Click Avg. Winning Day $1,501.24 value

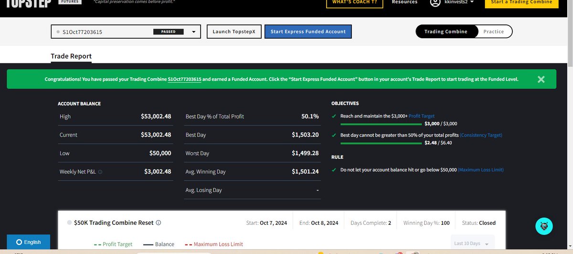click(305, 172)
